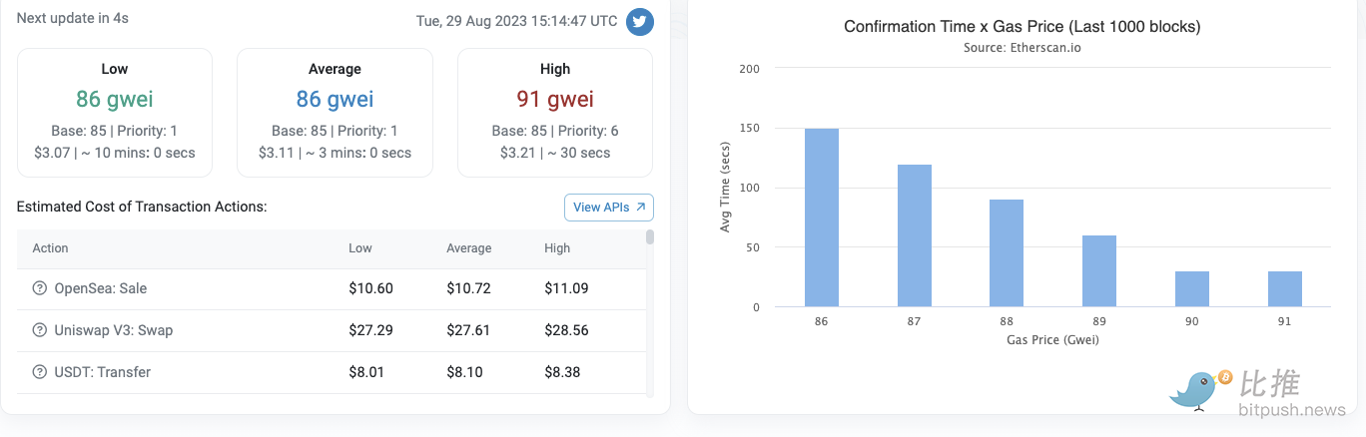Viewport: 1366px width, 437px height.
Task: Open the View APIs link
Action: point(609,208)
